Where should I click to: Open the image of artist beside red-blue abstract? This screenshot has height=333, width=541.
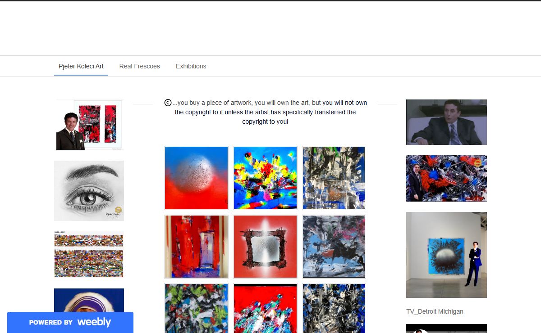446,178
